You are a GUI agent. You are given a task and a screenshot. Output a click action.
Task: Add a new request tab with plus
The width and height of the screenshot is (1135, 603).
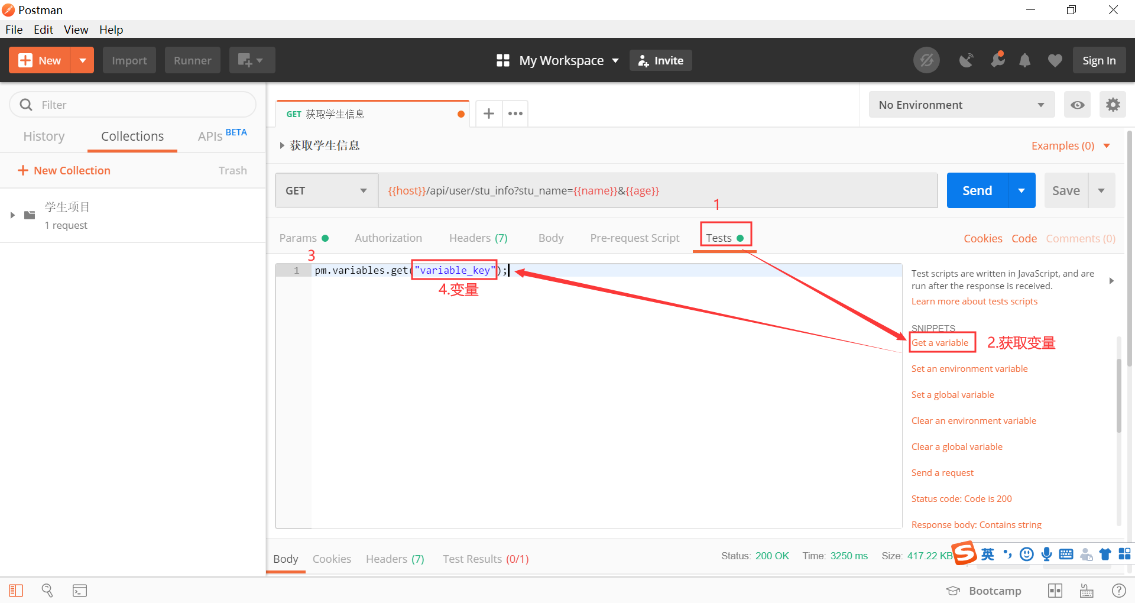(489, 114)
